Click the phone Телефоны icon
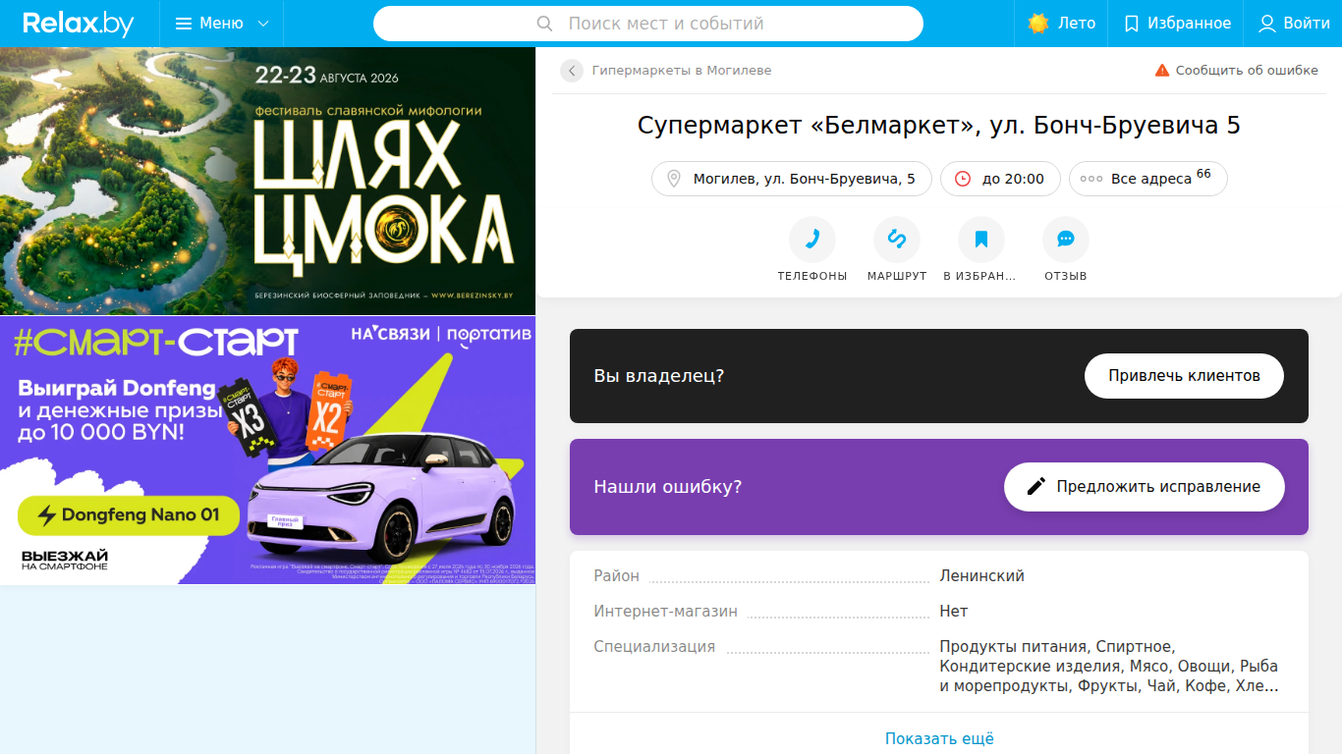The height and width of the screenshot is (754, 1342). pyautogui.click(x=812, y=240)
